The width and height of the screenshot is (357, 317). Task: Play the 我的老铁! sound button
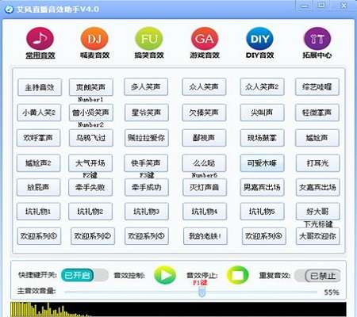(205, 236)
